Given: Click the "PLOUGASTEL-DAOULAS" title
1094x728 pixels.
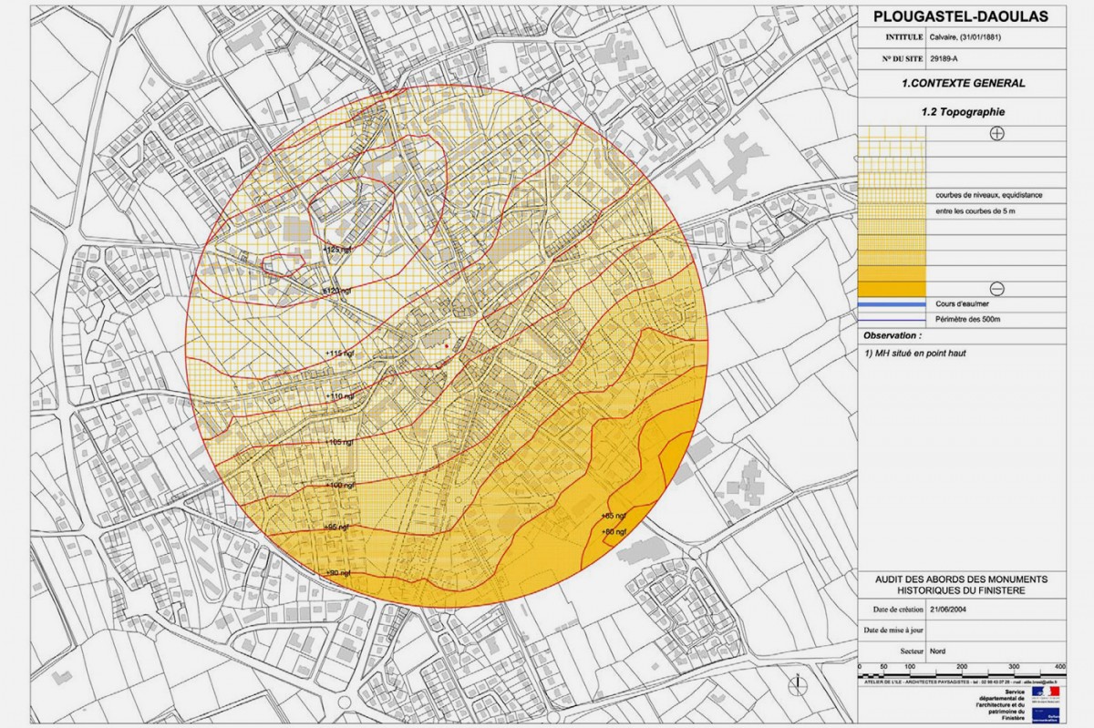Looking at the screenshot, I should click(x=961, y=15).
